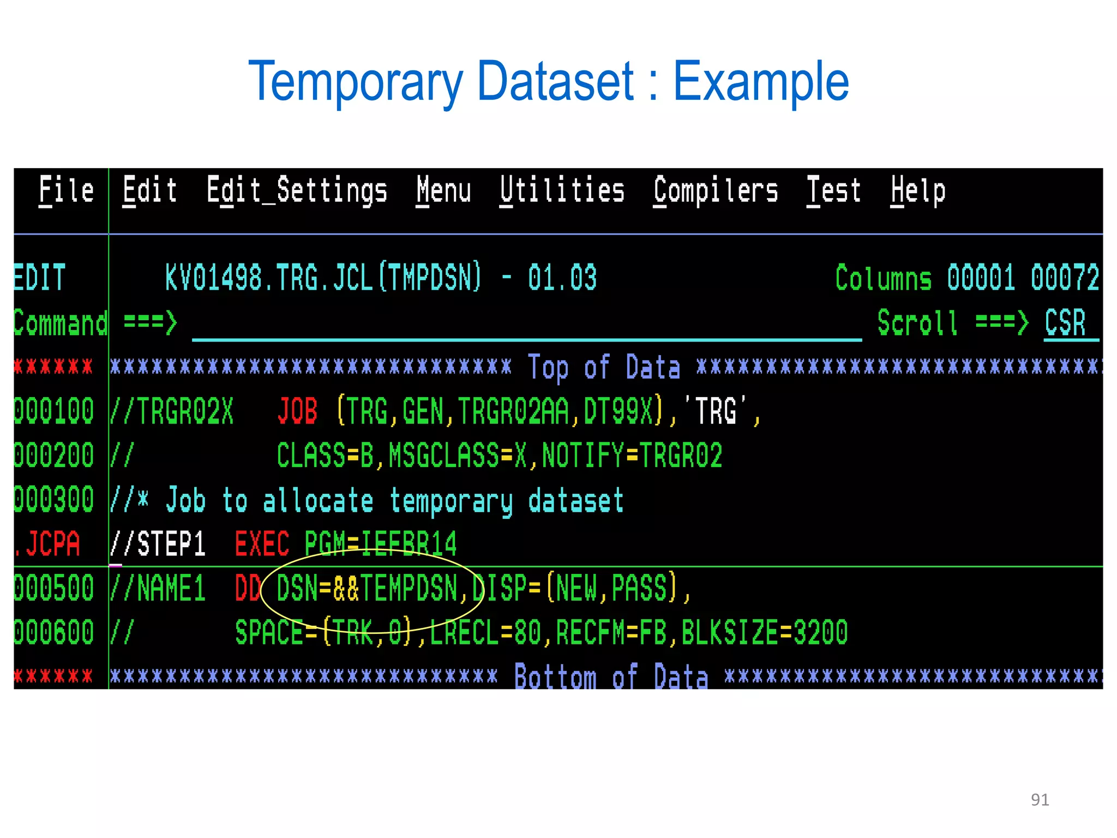The width and height of the screenshot is (1117, 838).
Task: Click line number 000100
Action: coord(54,411)
